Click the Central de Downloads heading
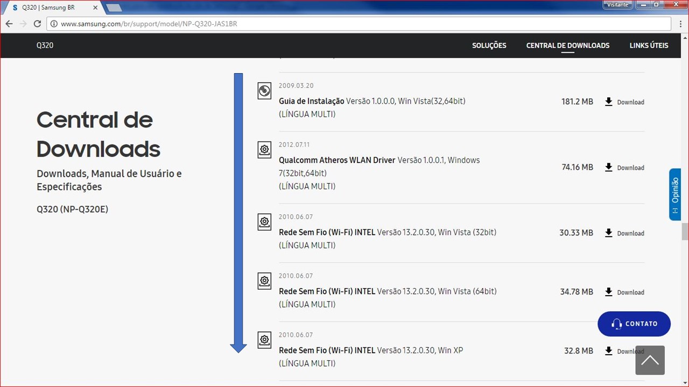This screenshot has height=387, width=689. [x=99, y=134]
